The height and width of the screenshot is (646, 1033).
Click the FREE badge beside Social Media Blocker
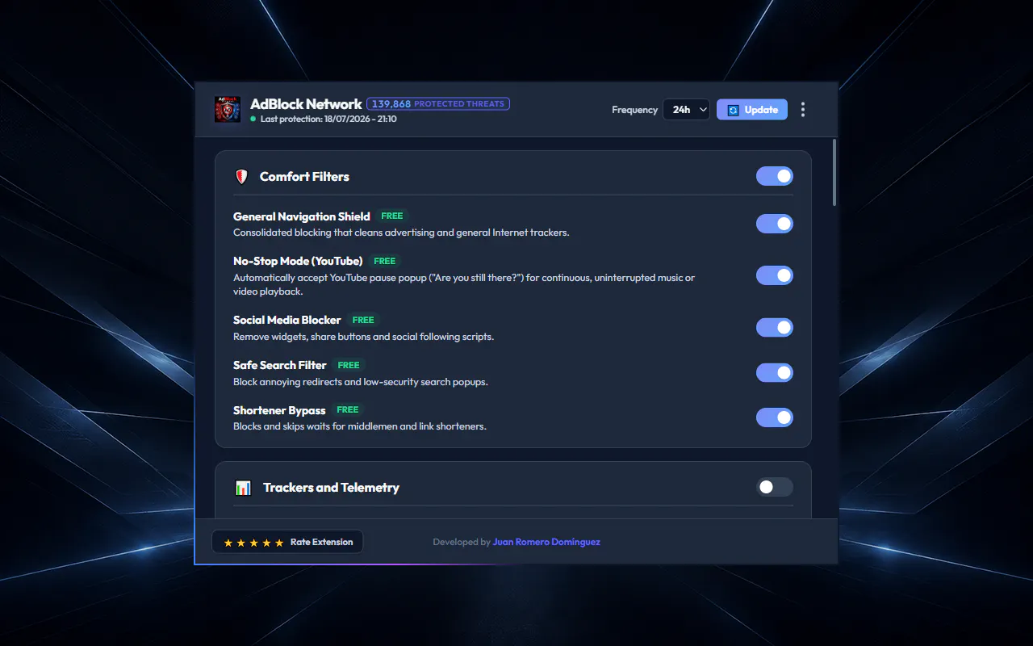363,320
